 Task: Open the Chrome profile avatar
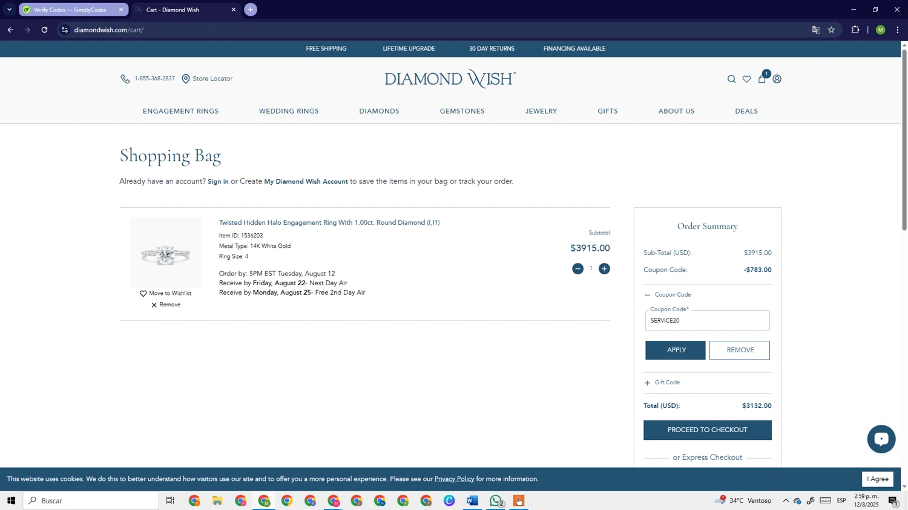coord(881,30)
